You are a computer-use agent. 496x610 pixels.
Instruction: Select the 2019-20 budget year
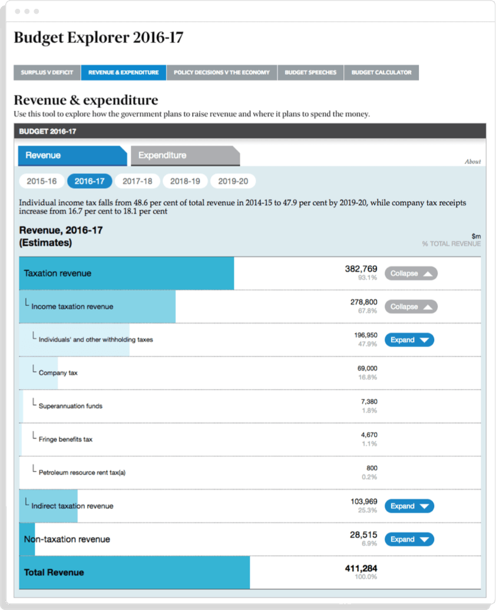233,182
